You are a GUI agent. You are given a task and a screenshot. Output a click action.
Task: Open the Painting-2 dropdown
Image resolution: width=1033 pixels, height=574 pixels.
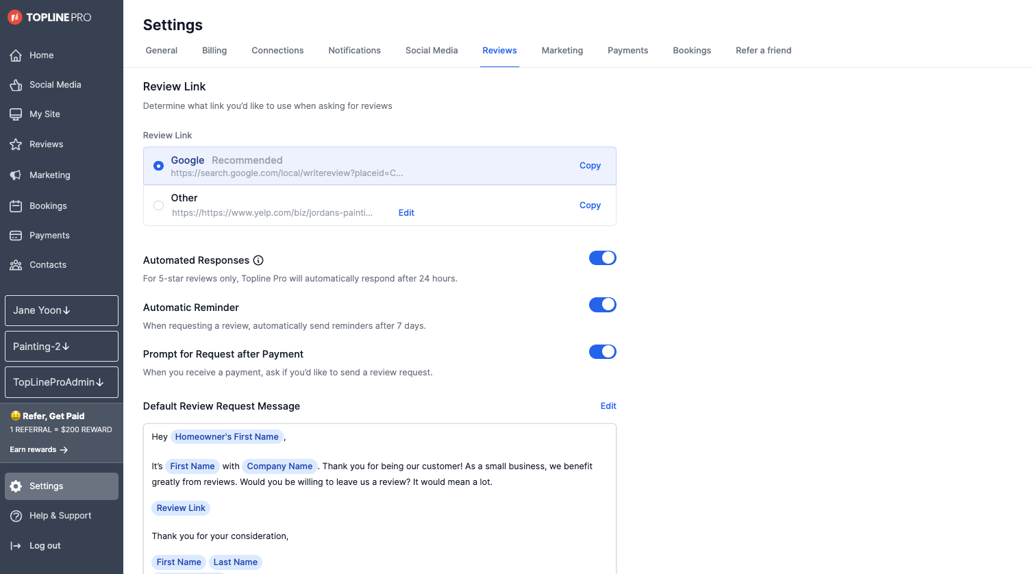(x=62, y=347)
